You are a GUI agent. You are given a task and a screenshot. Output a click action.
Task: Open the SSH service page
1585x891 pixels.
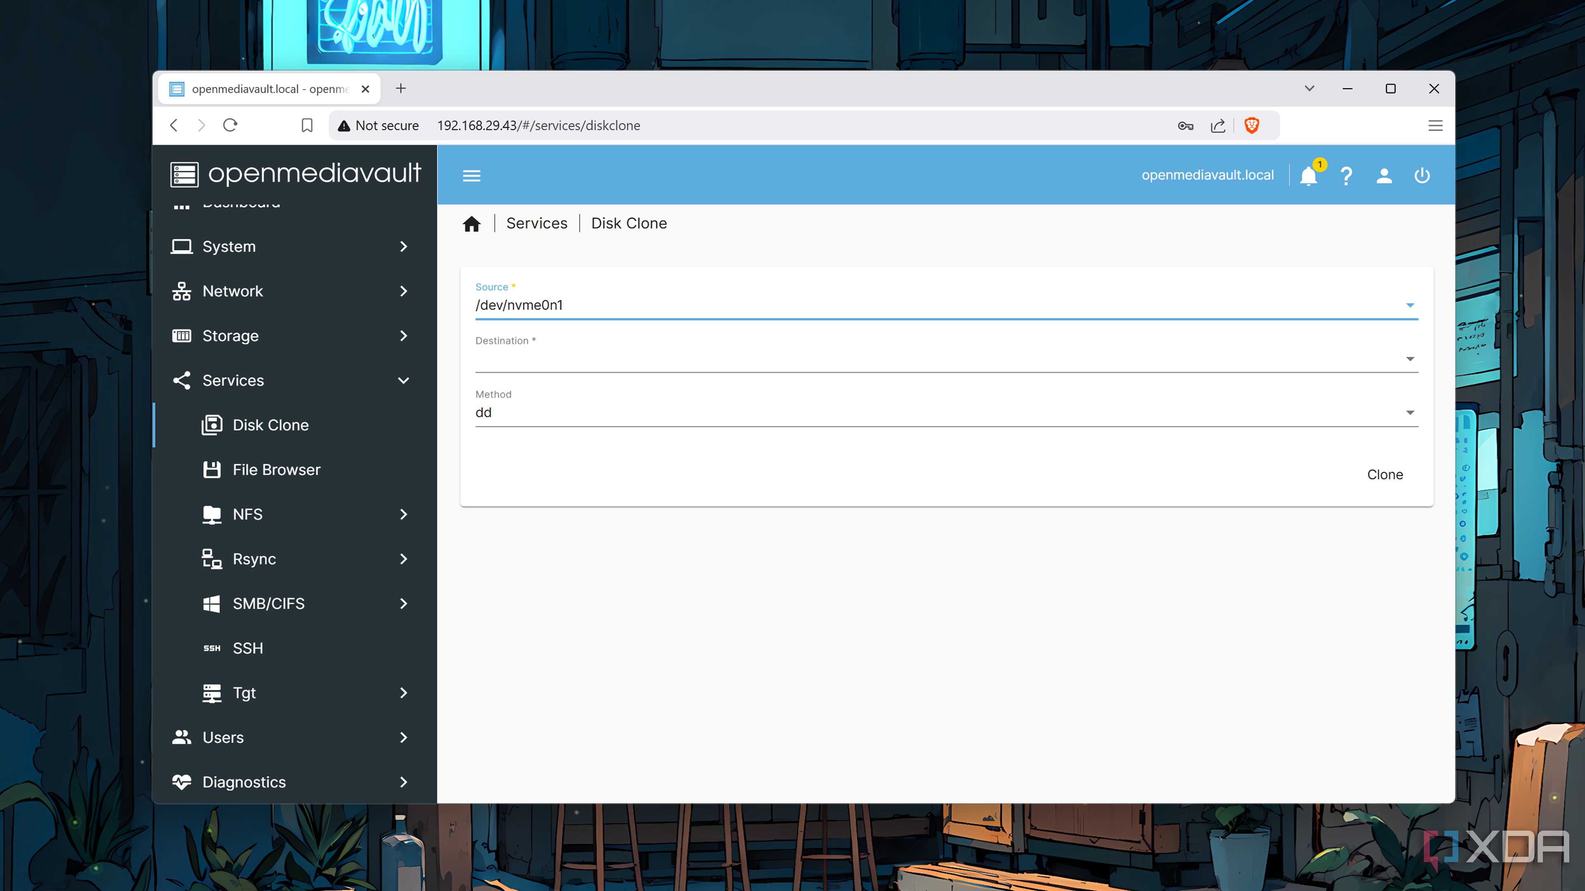click(x=295, y=648)
